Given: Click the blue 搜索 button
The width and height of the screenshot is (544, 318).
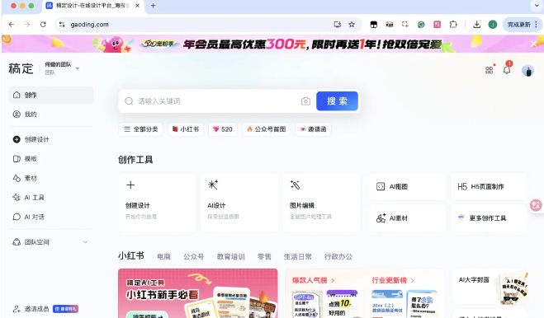Looking at the screenshot, I should (337, 101).
